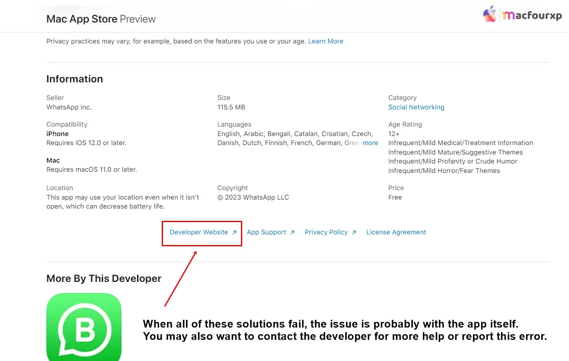
Task: Open the WhatsApp Business app icon
Action: point(84,327)
